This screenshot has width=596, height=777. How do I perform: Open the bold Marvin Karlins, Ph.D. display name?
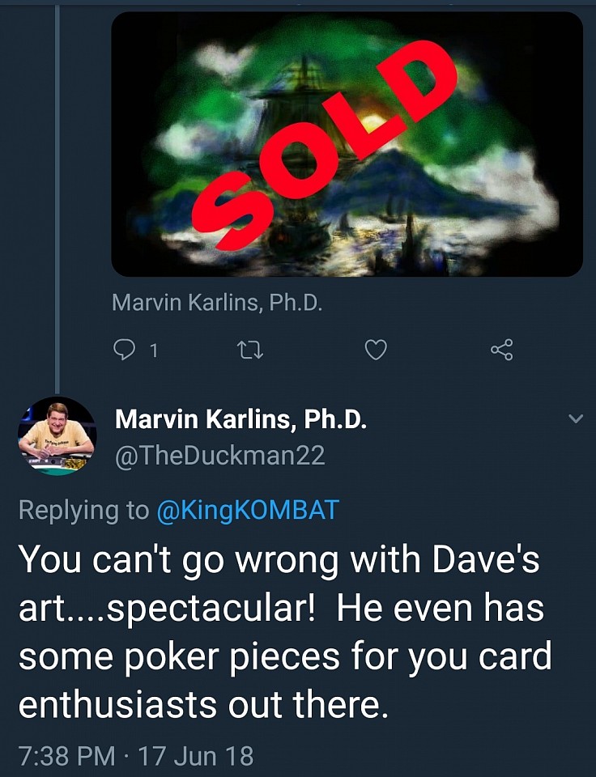point(241,419)
